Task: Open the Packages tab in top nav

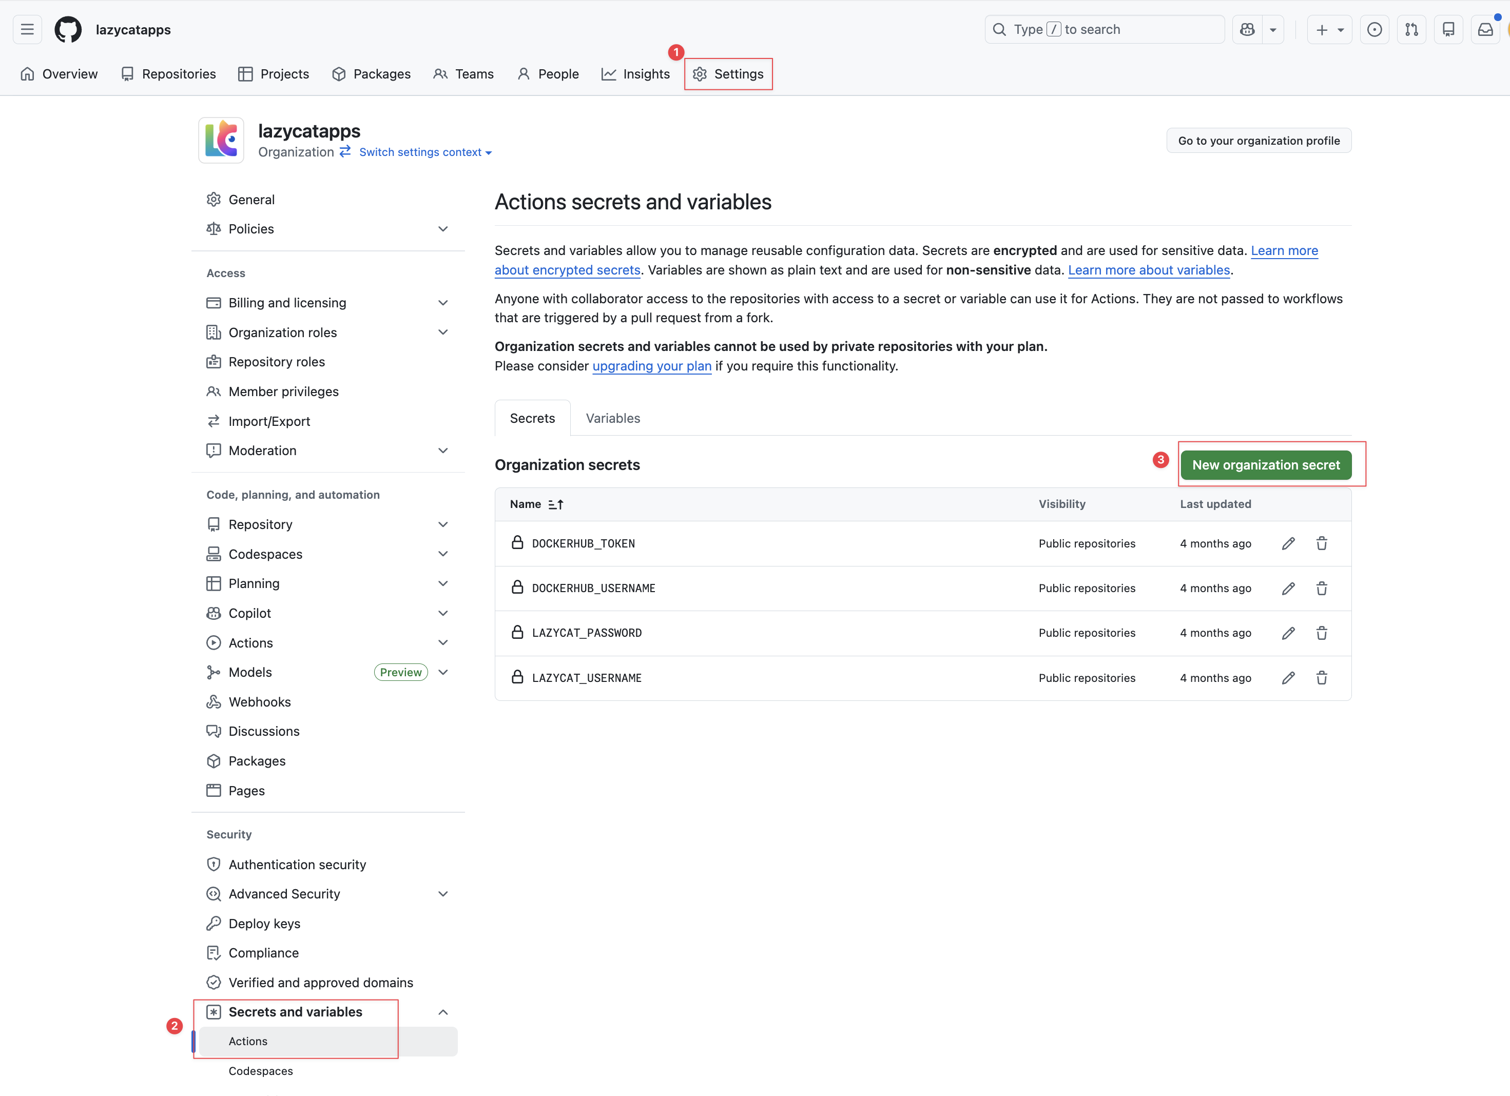Action: click(x=372, y=74)
